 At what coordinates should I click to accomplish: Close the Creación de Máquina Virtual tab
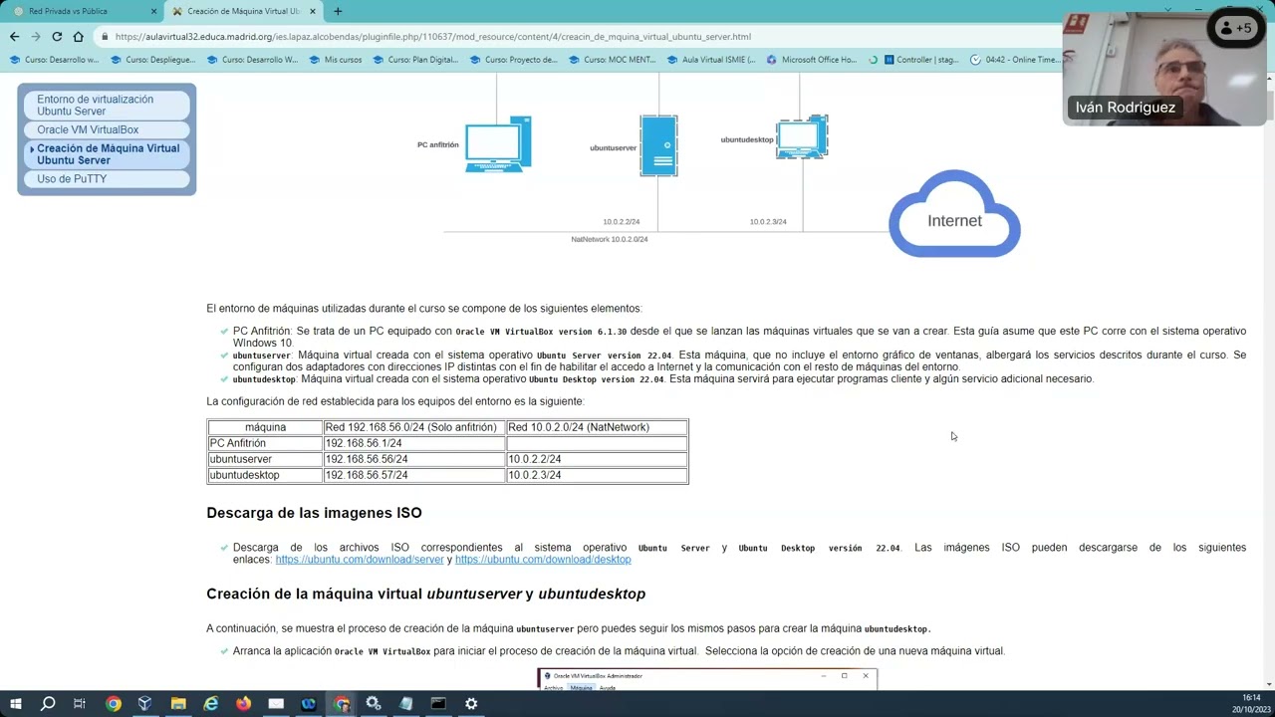(315, 11)
